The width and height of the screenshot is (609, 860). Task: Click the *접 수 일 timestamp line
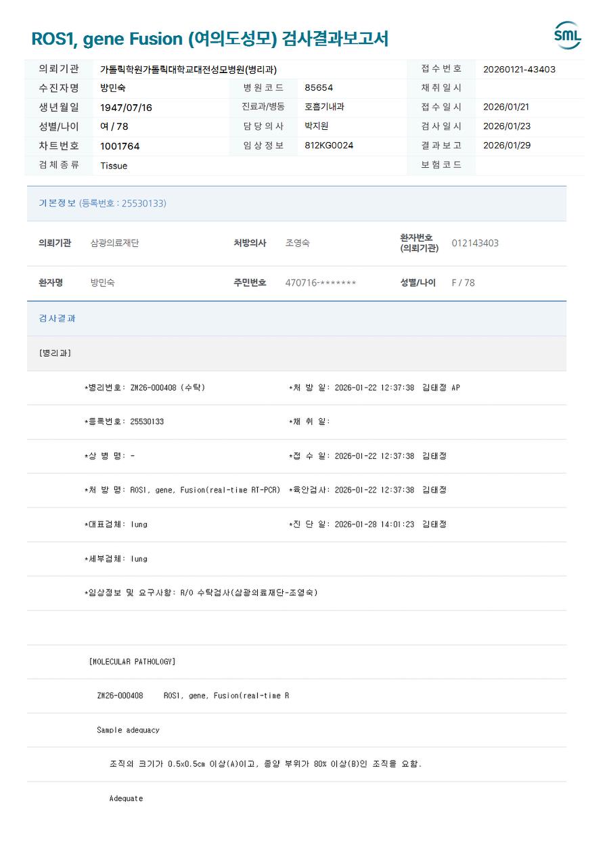(367, 456)
